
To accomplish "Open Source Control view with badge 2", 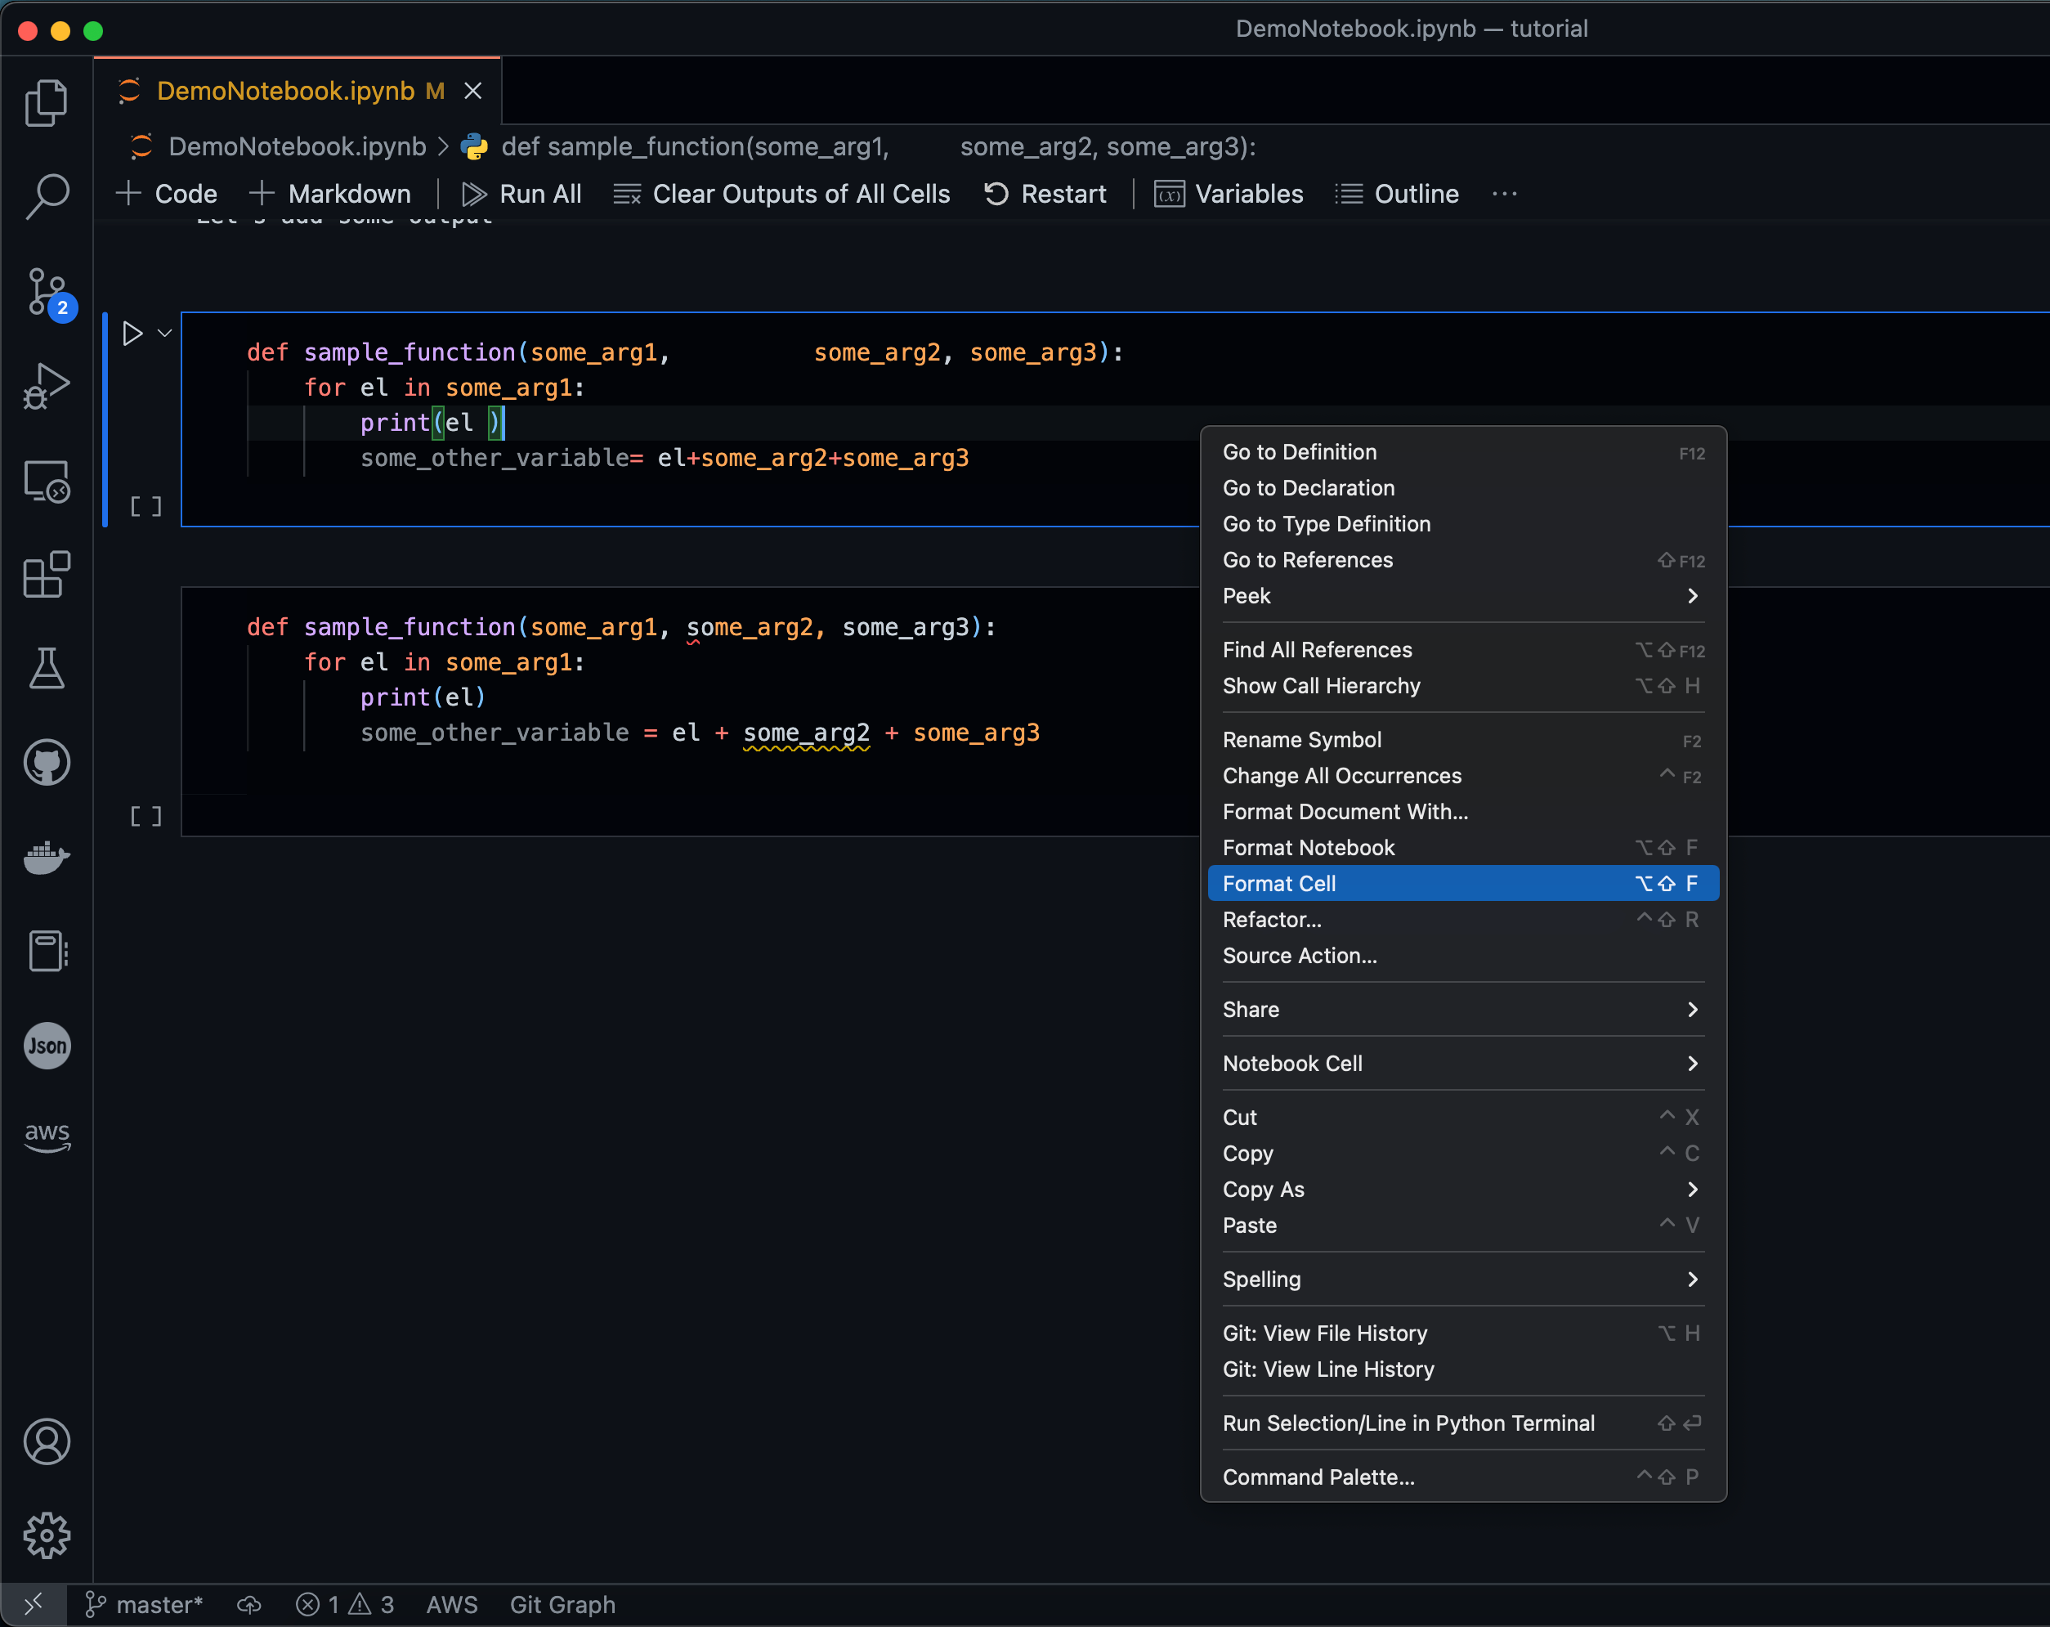I will tap(47, 292).
